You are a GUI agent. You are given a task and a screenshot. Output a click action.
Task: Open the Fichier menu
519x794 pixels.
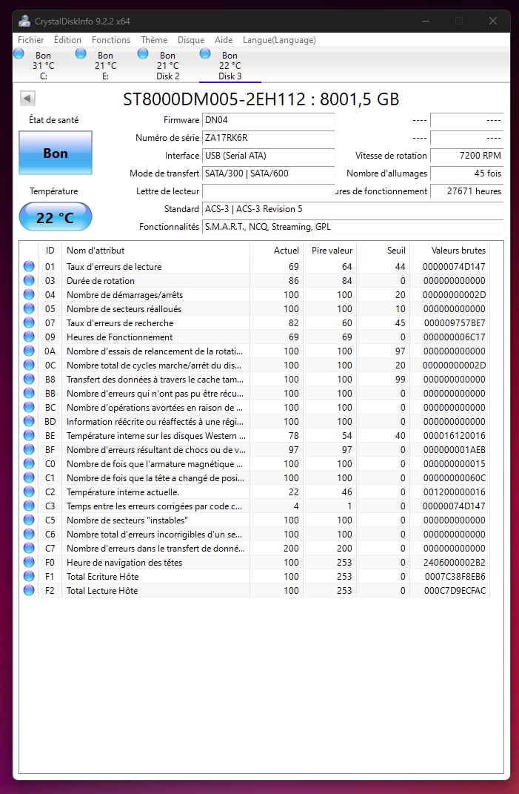30,40
